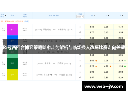The height and width of the screenshot is (93, 128).
Task: Pick draw odds 3.45 for match 001
Action: coord(106,32)
